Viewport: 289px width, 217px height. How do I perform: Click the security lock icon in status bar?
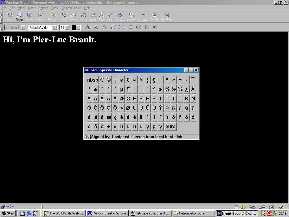[3, 207]
